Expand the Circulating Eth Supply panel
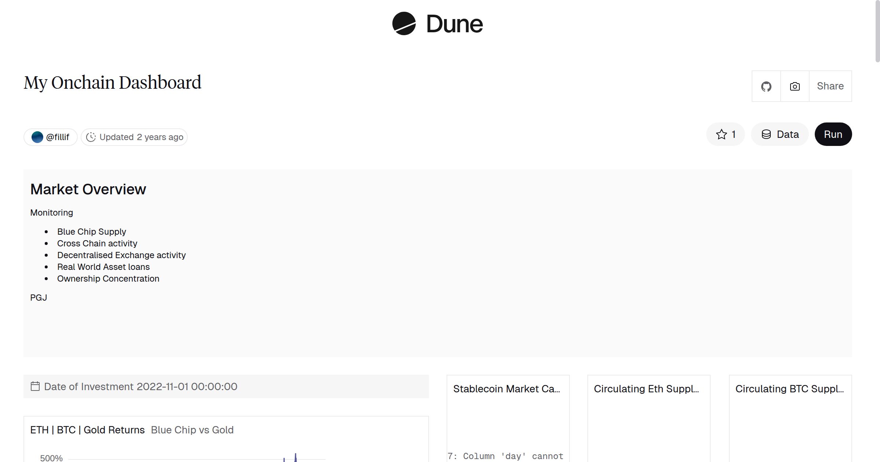 (647, 389)
